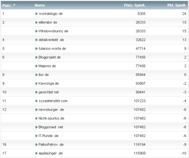Screen dimensions: 189x158
Task: Open the Majeres de link
Action: 47,66
